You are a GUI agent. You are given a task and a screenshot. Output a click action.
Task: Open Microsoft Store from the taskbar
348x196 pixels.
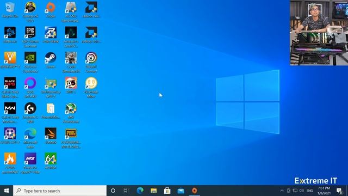[167, 191]
